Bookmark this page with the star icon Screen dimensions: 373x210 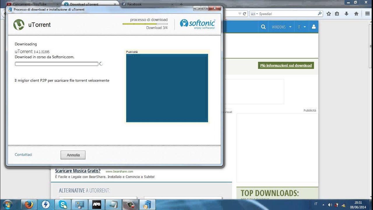(329, 14)
